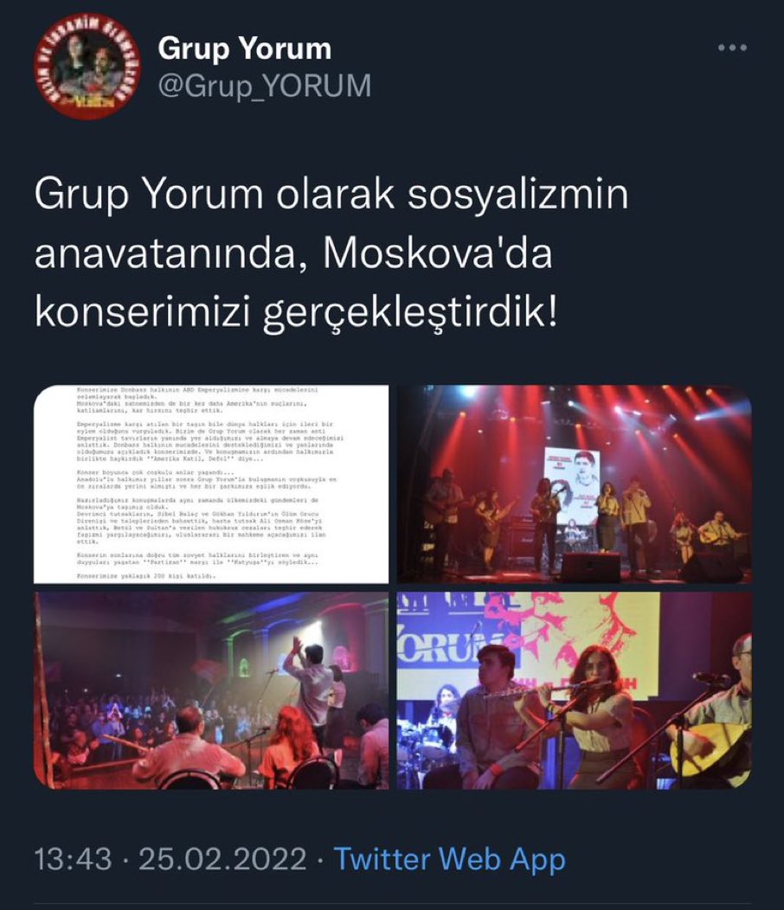Open the text document image thumbnail
The width and height of the screenshot is (784, 910).
point(211,484)
